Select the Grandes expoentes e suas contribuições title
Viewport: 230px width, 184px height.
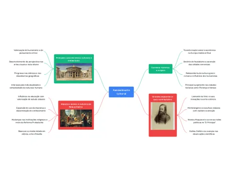[162, 98]
